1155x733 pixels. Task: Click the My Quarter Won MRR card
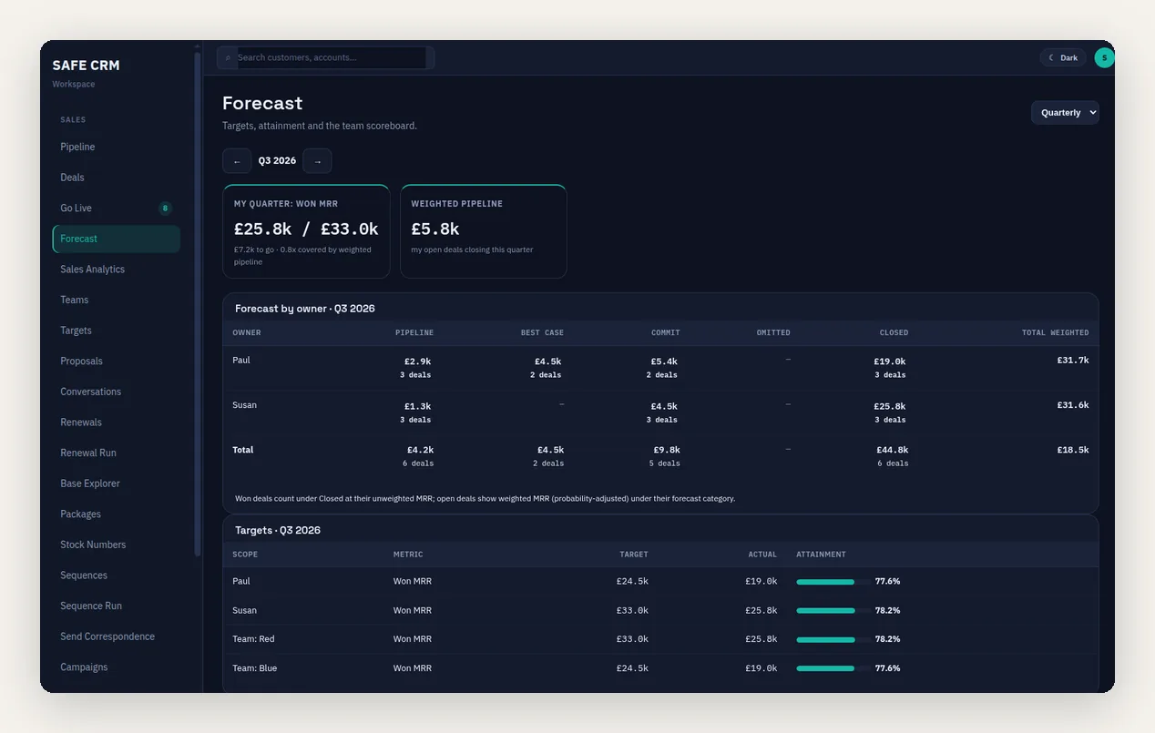pos(306,231)
